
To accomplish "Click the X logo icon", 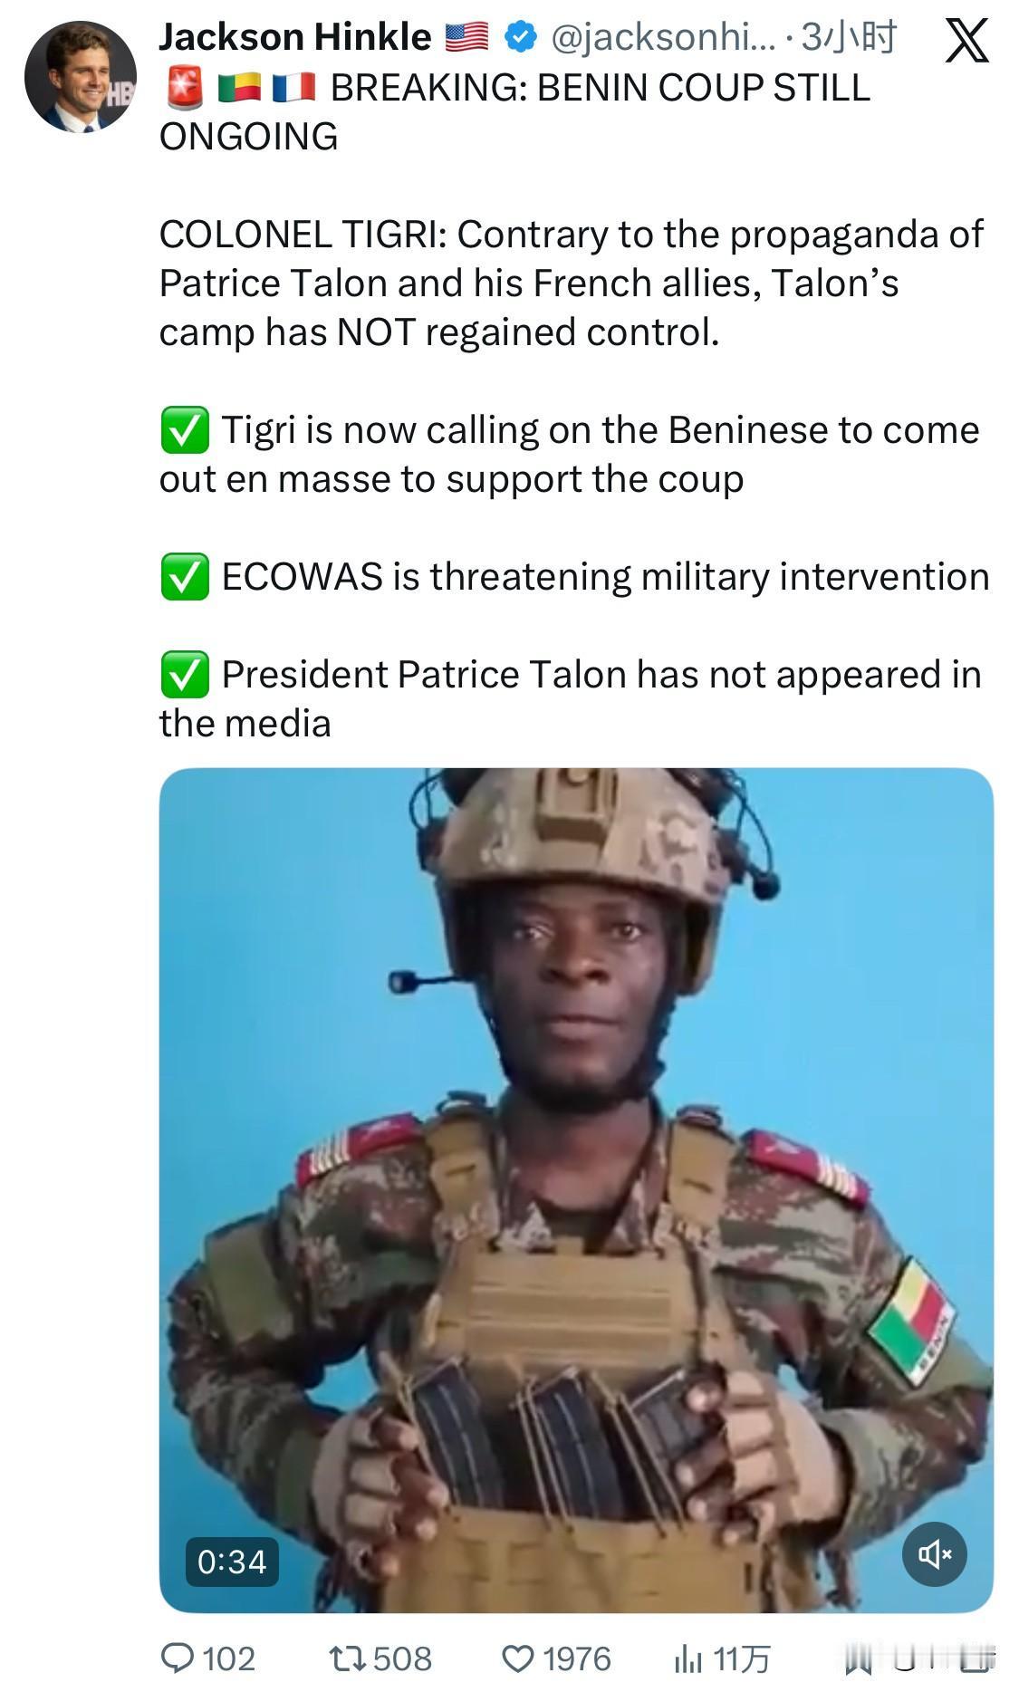I will coord(966,41).
